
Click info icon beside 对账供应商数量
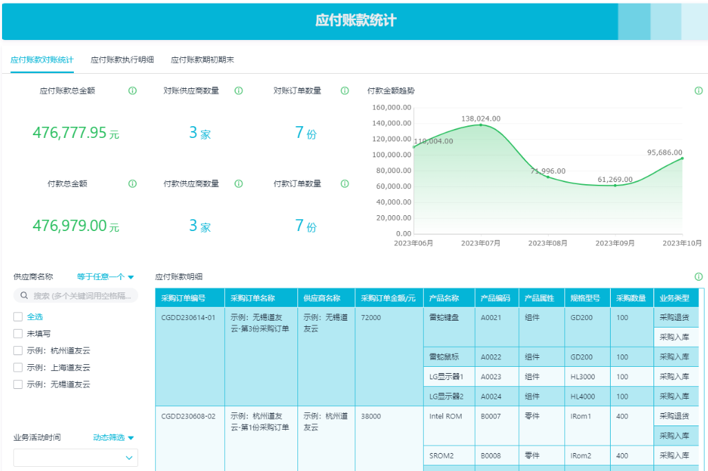tap(239, 90)
